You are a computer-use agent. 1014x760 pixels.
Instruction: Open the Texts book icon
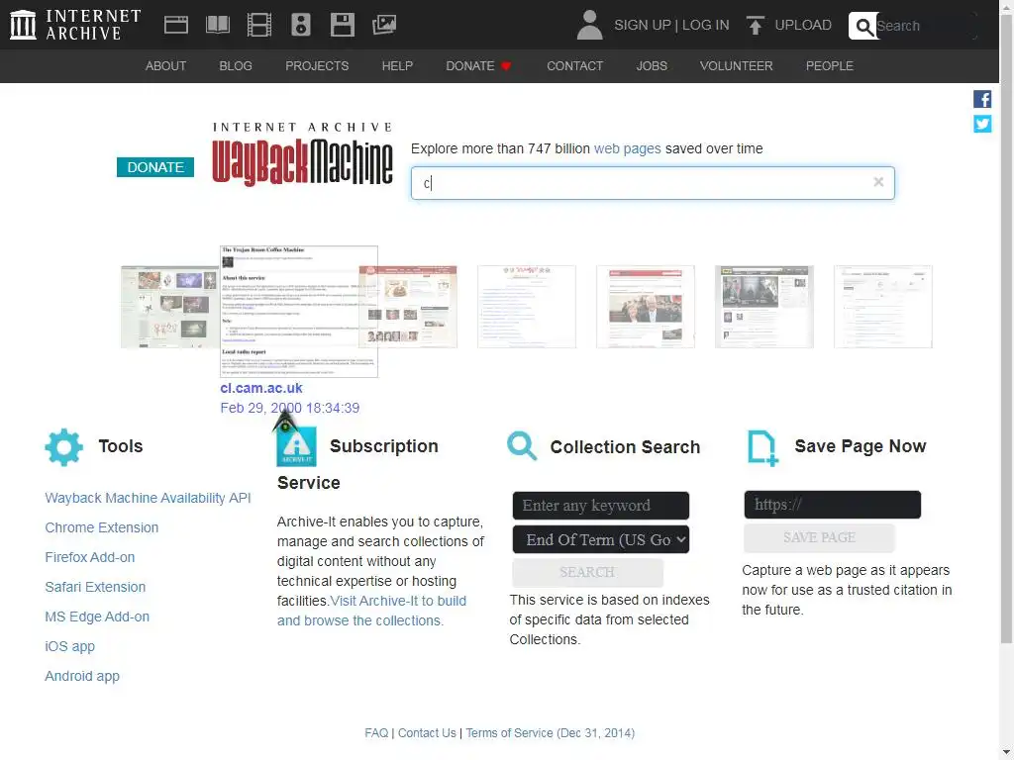tap(217, 25)
